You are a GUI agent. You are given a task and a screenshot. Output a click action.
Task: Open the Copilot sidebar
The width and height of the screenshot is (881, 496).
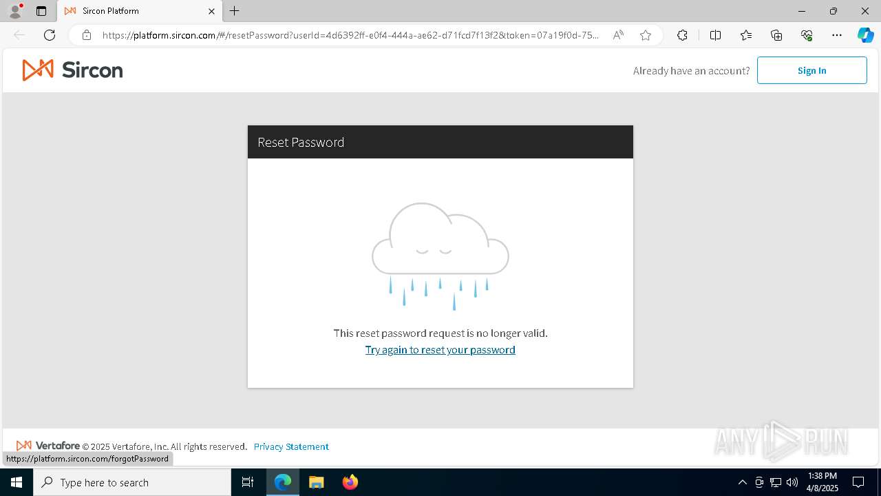pyautogui.click(x=865, y=35)
